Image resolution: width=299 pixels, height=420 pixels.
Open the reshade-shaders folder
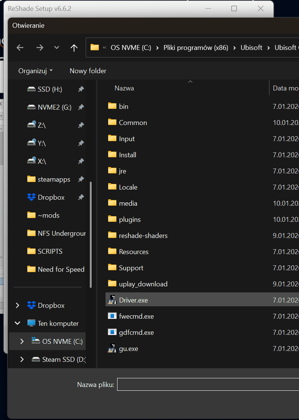point(143,236)
